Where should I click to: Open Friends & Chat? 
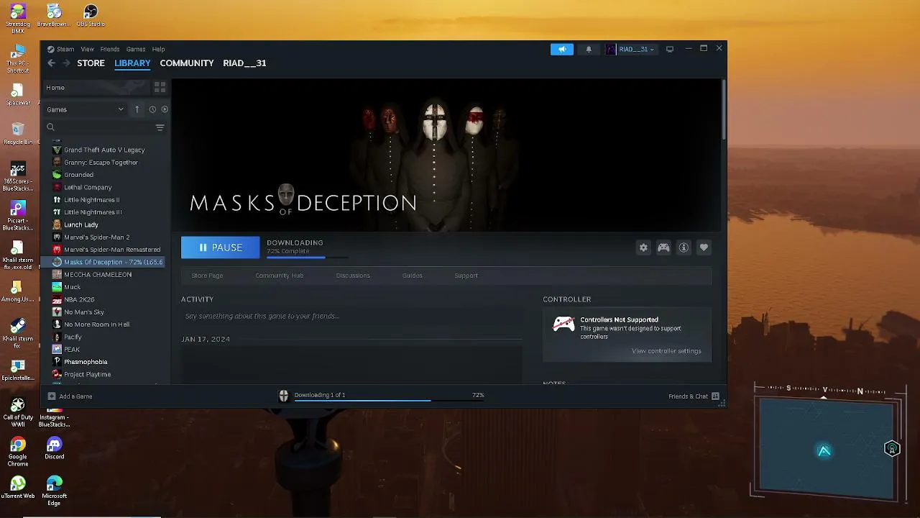tap(689, 396)
